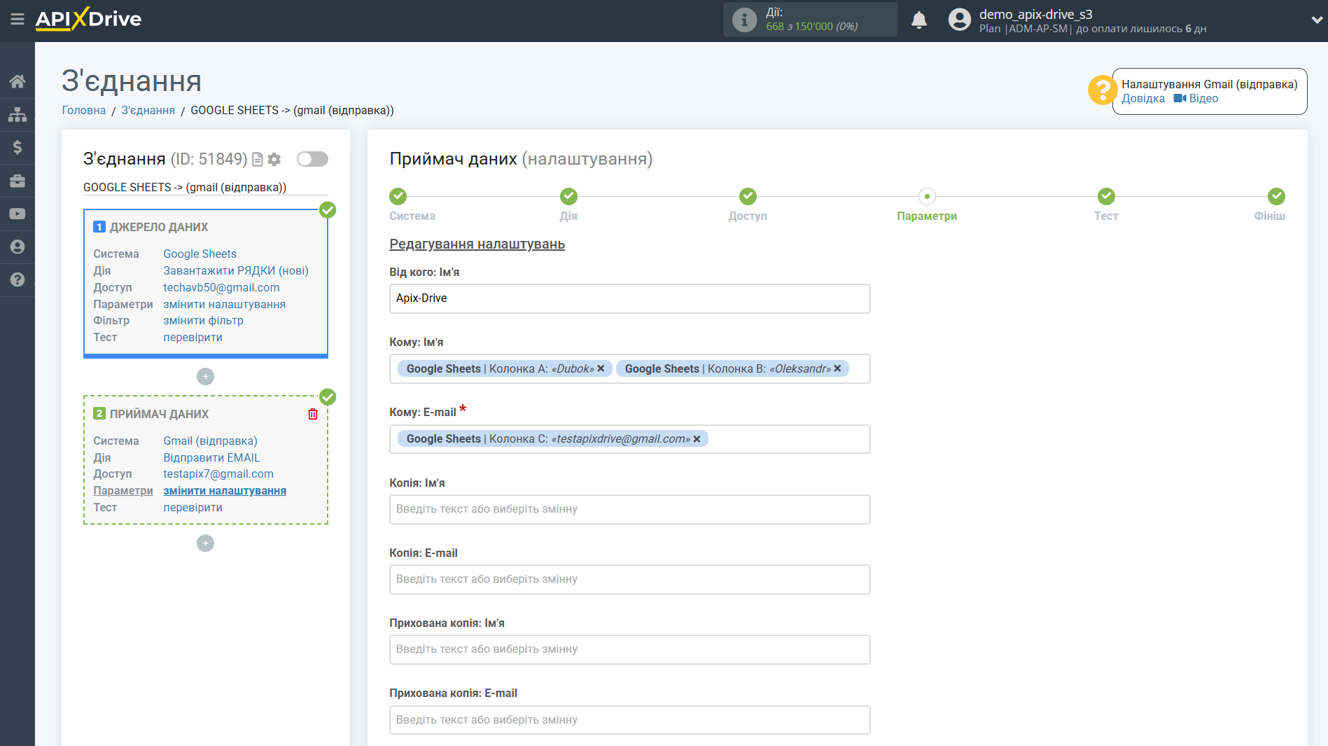Expand the account dropdown arrow
Image resolution: width=1328 pixels, height=746 pixels.
pyautogui.click(x=1316, y=20)
